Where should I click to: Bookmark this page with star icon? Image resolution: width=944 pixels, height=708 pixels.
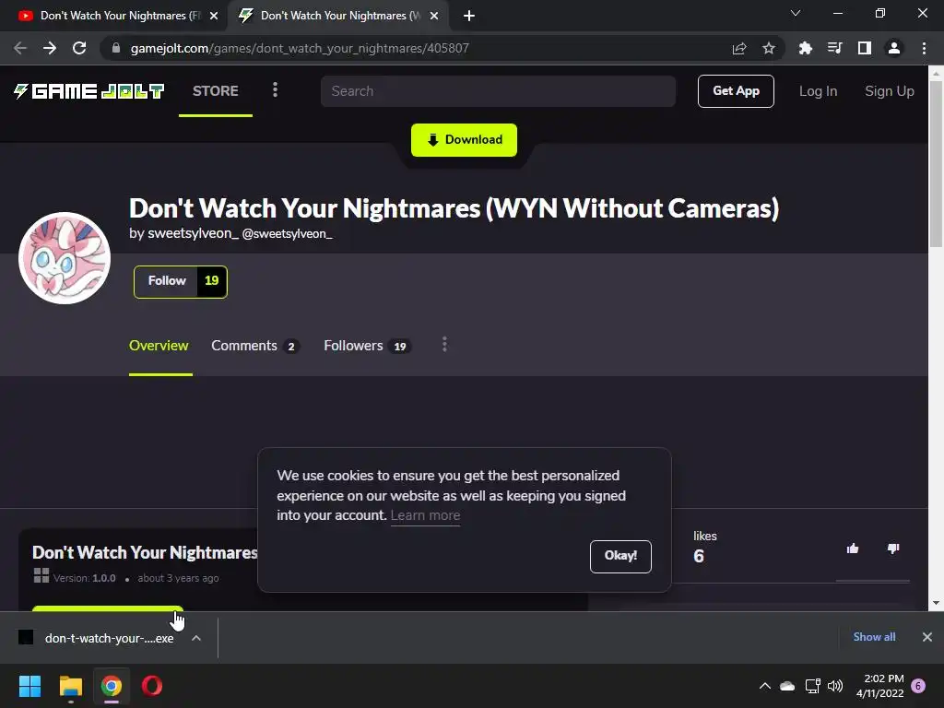tap(769, 48)
